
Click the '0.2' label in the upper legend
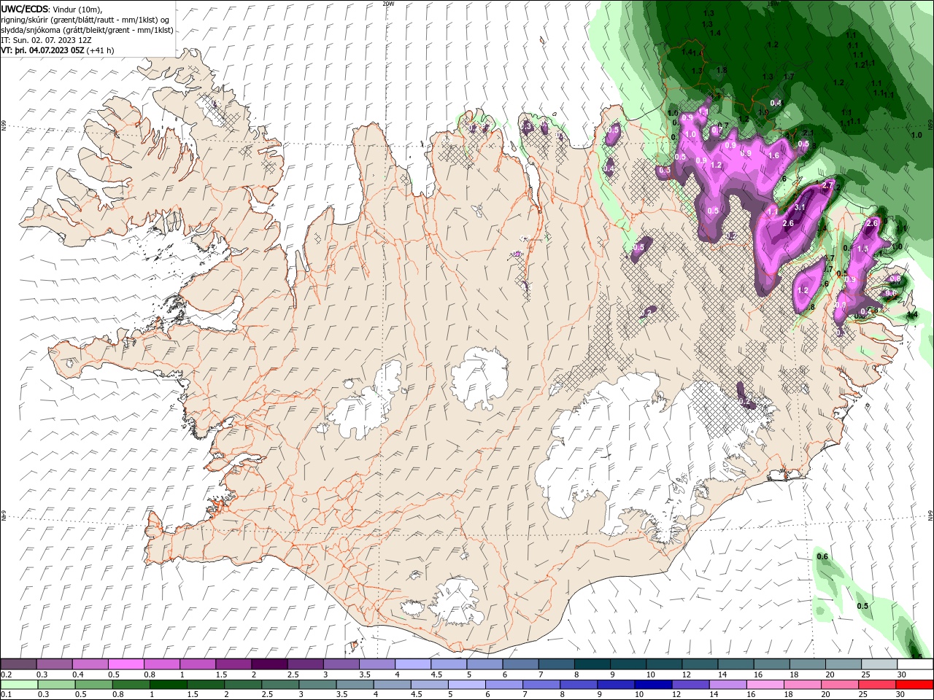[x=7, y=675]
